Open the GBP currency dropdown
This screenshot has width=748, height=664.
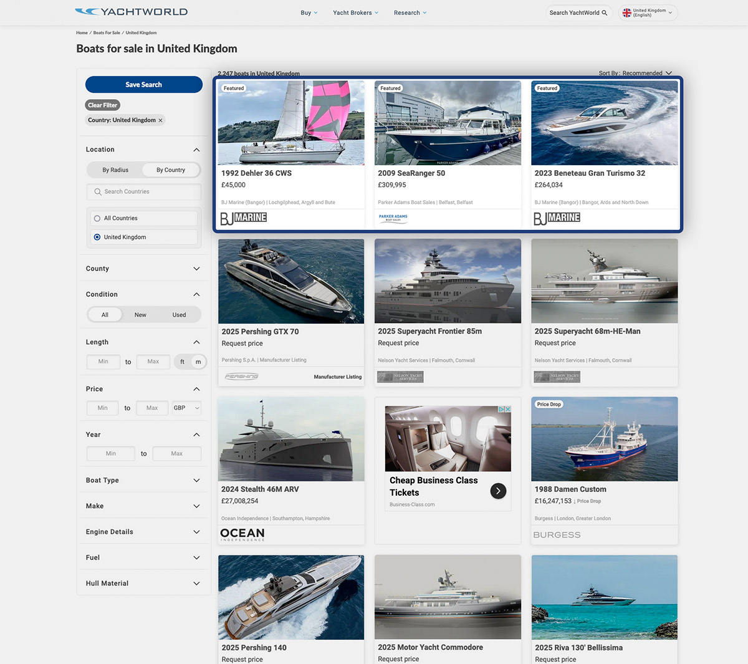tap(186, 408)
